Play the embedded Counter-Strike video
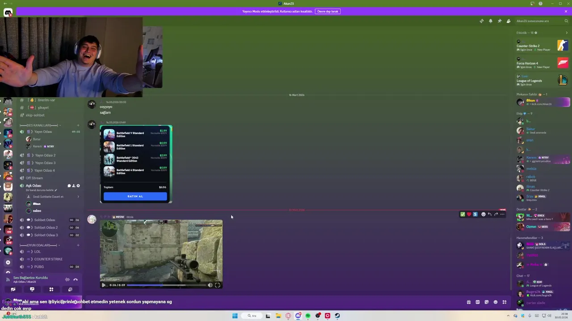The height and width of the screenshot is (321, 572). (x=104, y=285)
